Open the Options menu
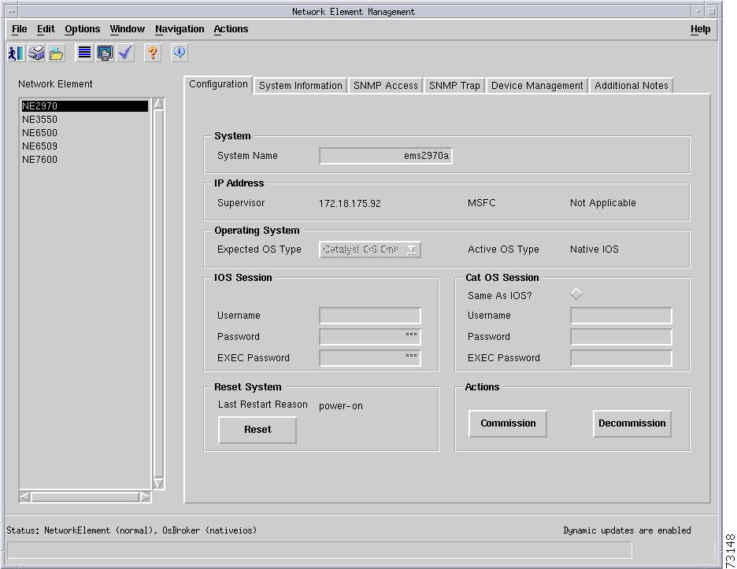 click(x=82, y=29)
